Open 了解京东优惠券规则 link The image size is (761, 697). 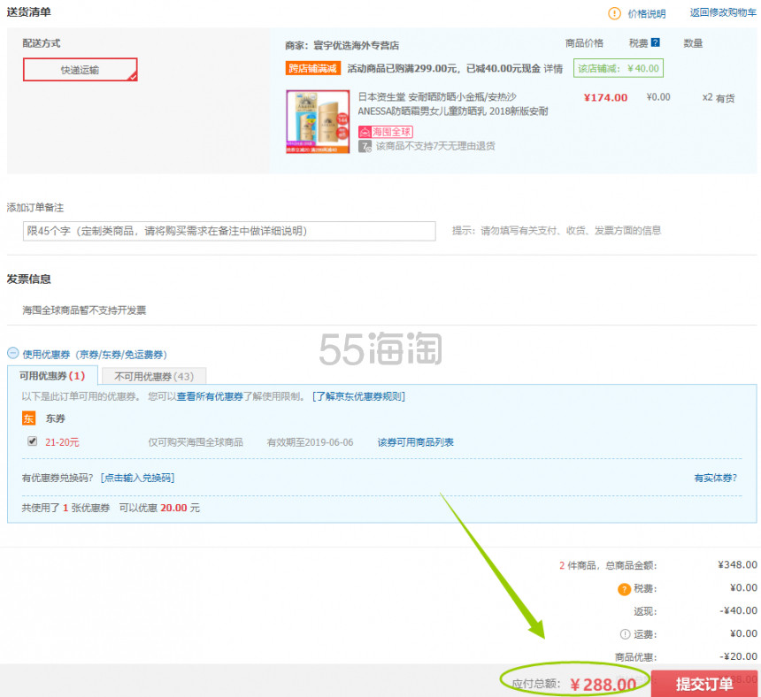(x=358, y=396)
